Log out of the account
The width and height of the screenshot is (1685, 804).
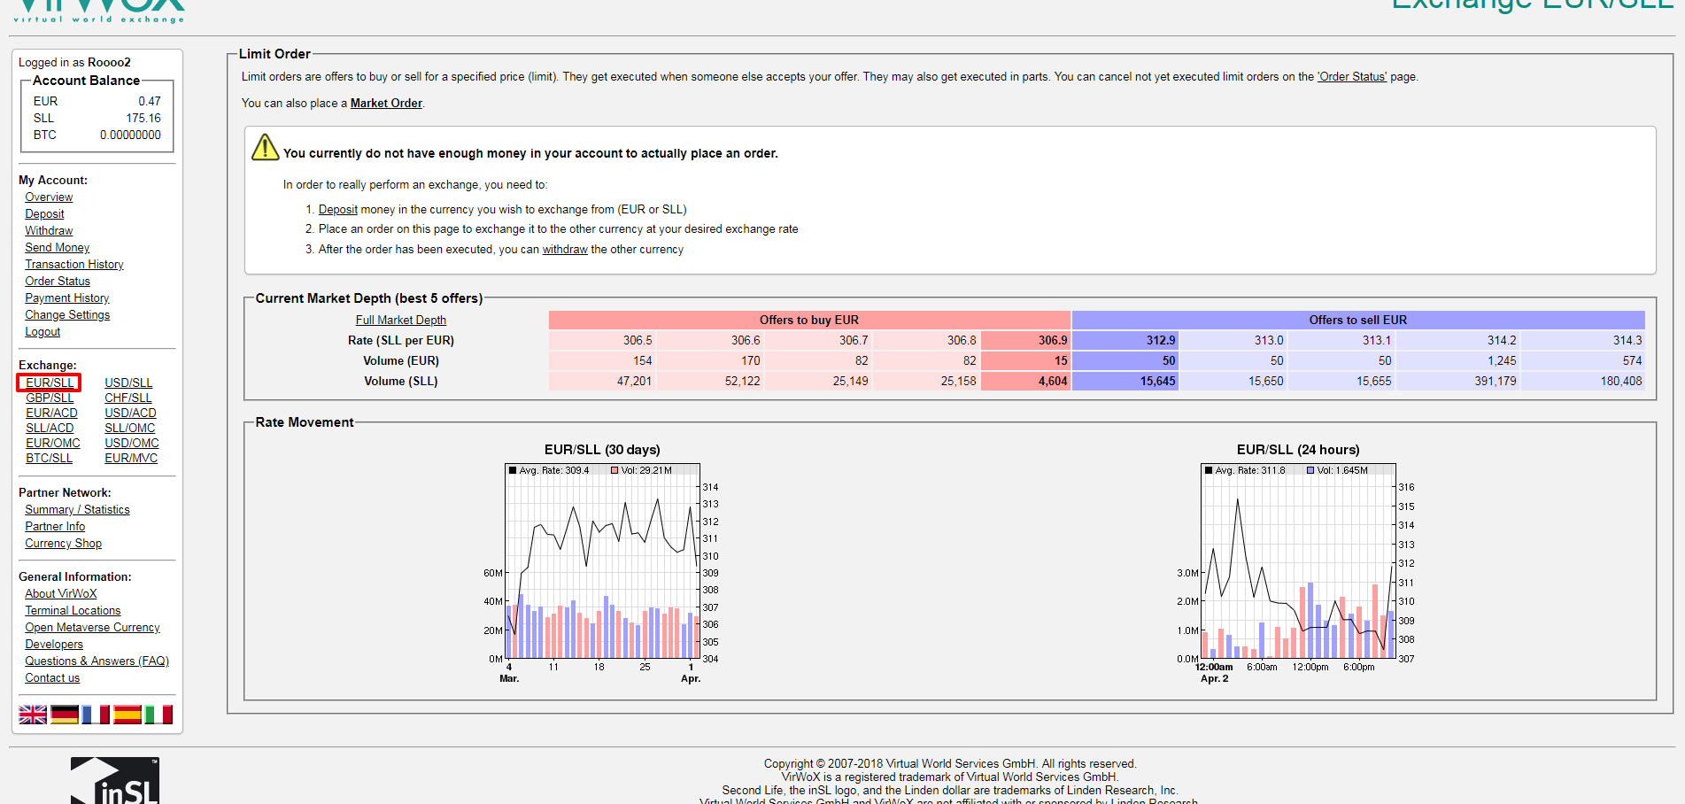[x=43, y=332]
